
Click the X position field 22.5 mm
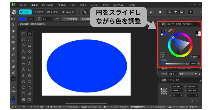177,86
